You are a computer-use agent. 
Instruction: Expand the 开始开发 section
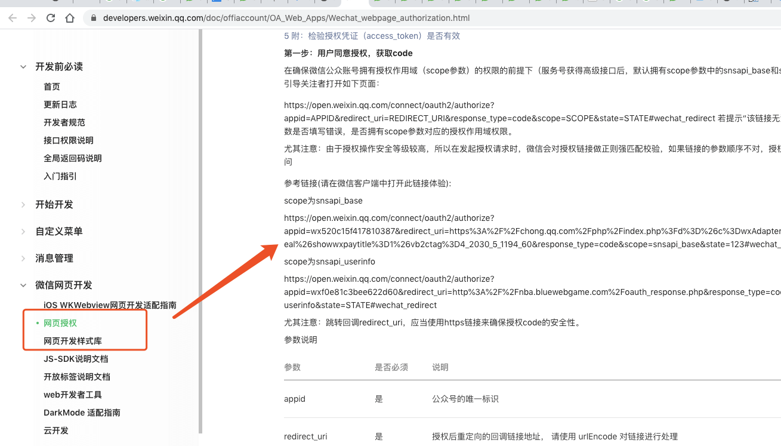point(23,205)
